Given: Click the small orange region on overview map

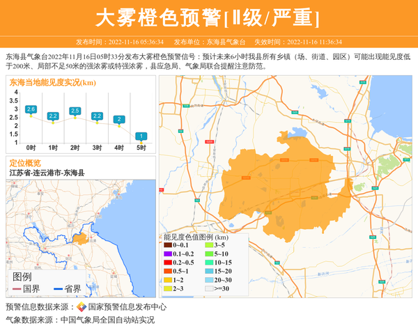Looking at the screenshot, I should pos(81,239).
